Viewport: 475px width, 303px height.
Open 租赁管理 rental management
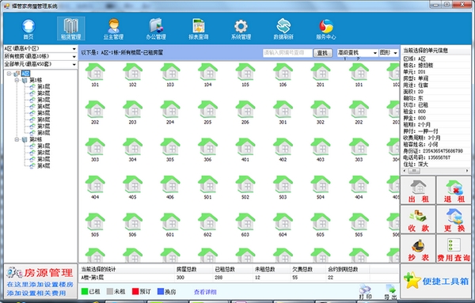(x=71, y=28)
